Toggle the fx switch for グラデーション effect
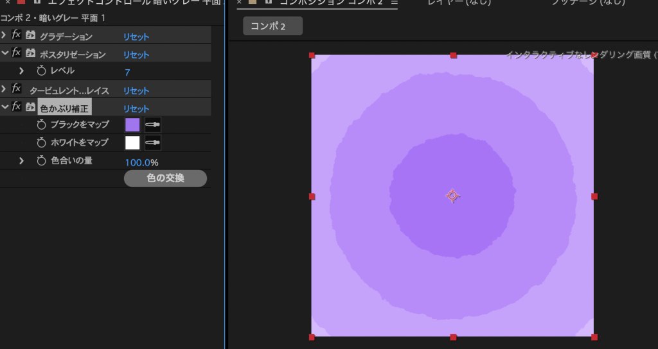Viewport: 658px width, 349px height. pos(17,36)
